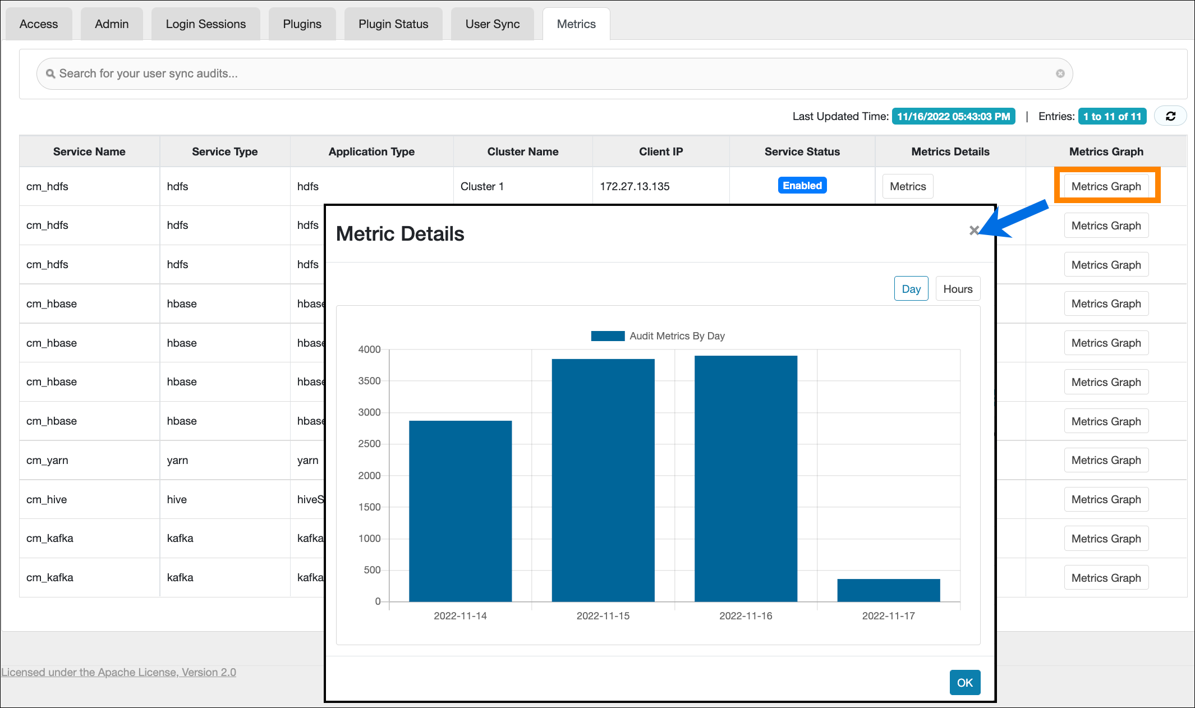Open Metrics details for first cm_hdfs row
The image size is (1195, 708).
click(907, 186)
